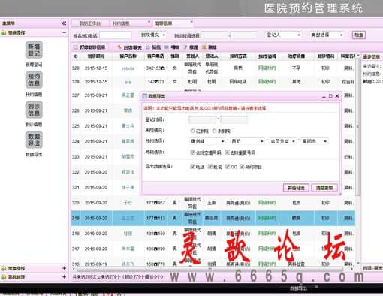Screen dimensions: 383x296
Task: Click the clear/reset button in export dialog
Action: coord(324,188)
